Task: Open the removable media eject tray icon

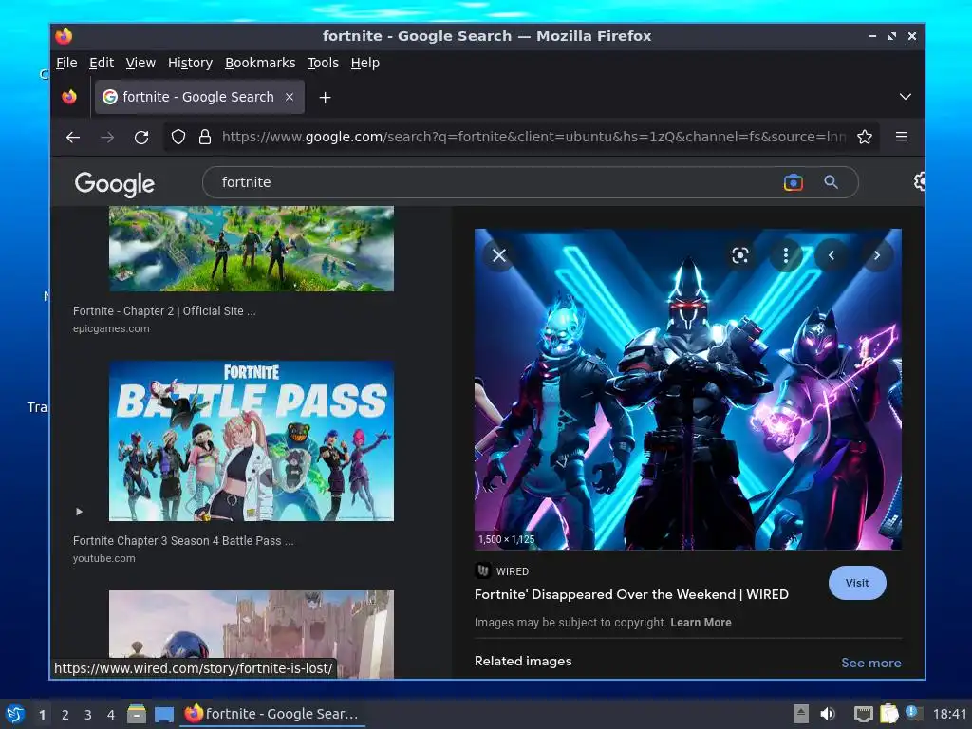Action: pyautogui.click(x=801, y=714)
